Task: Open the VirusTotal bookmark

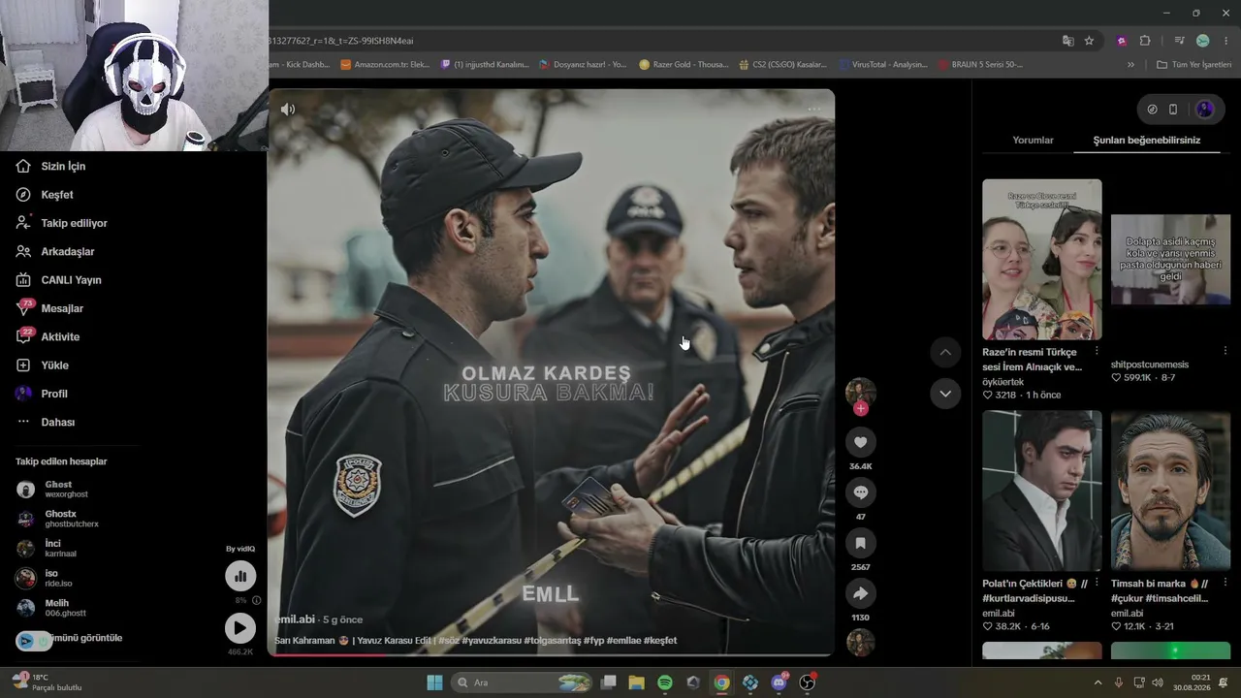Action: click(x=884, y=65)
